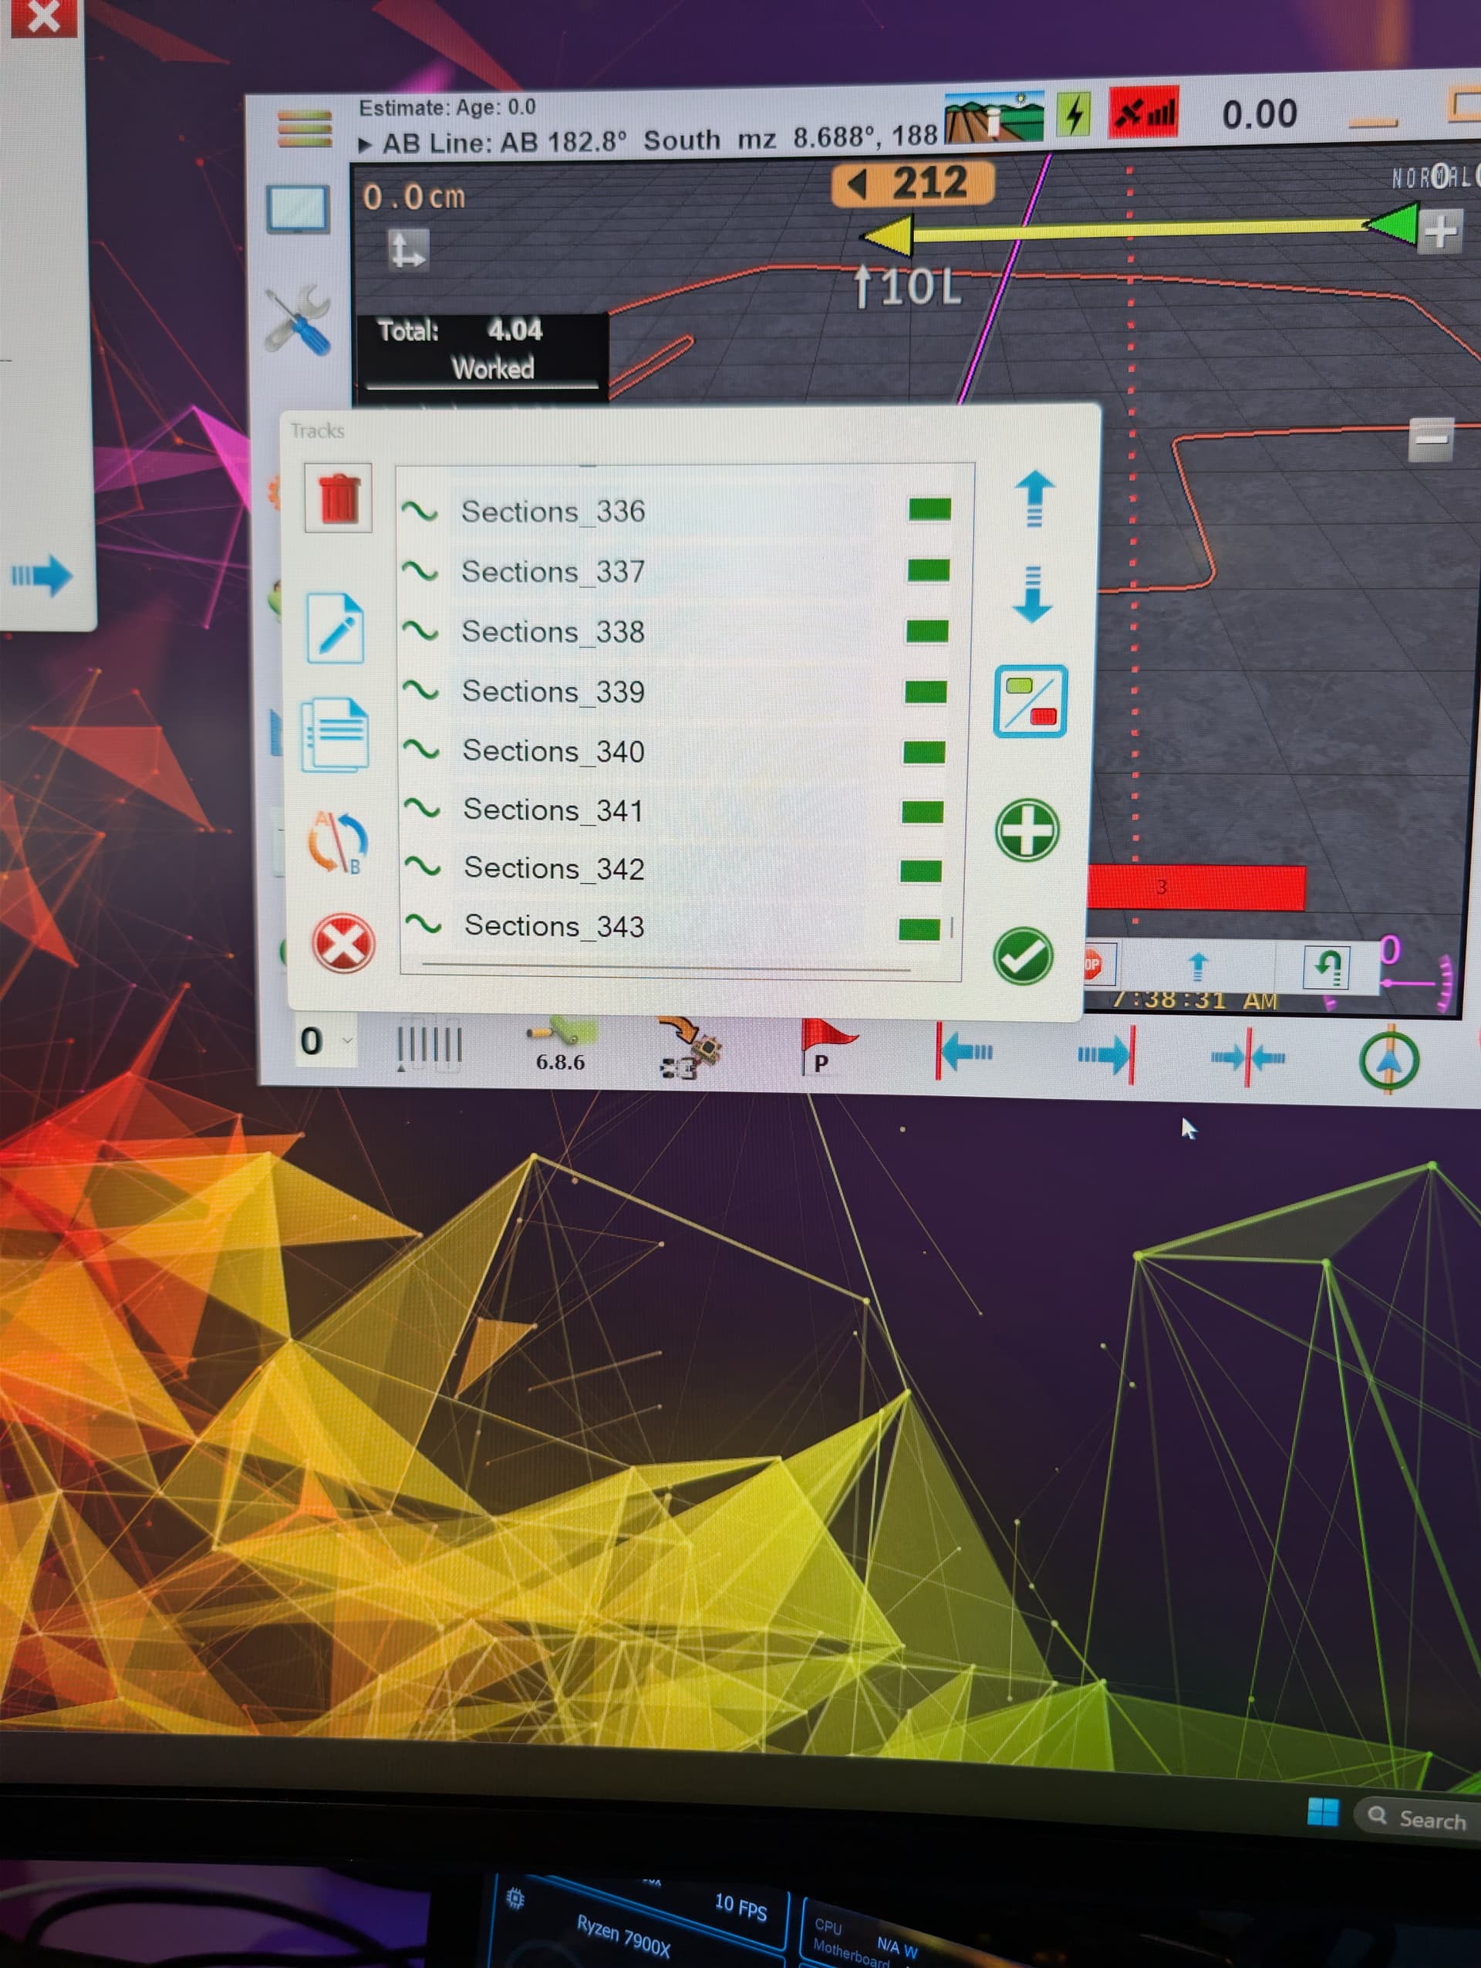
Task: Edit track name with pencil icon
Action: [335, 629]
